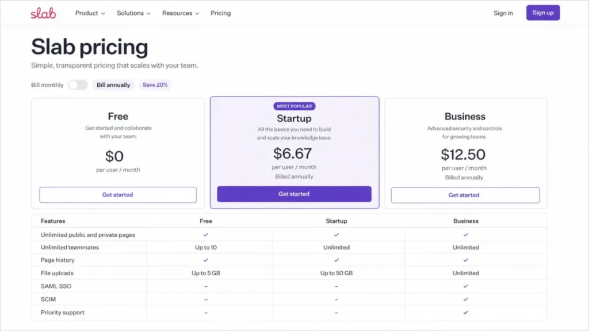Click the Business 'Unlimited' teammates cell

click(466, 248)
